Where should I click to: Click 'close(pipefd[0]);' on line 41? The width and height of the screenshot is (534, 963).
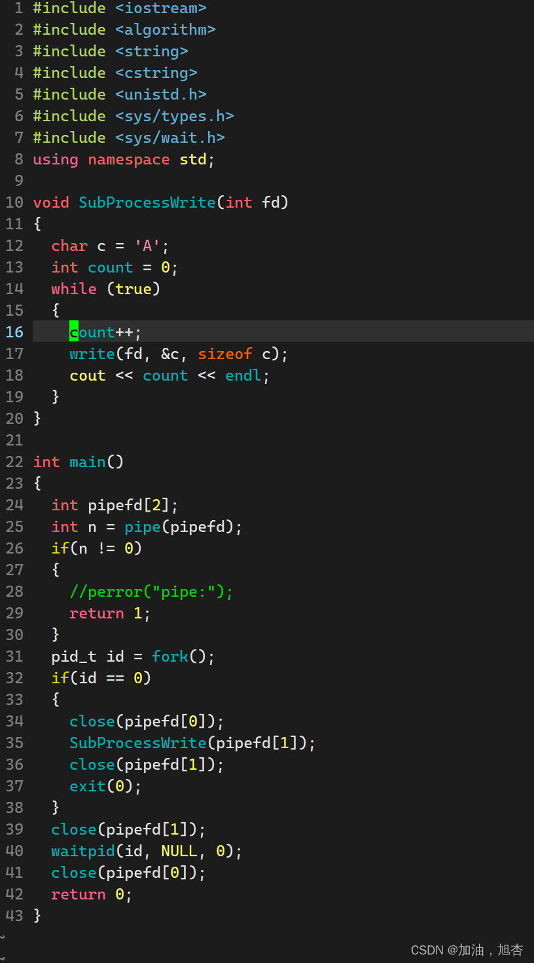tap(129, 873)
